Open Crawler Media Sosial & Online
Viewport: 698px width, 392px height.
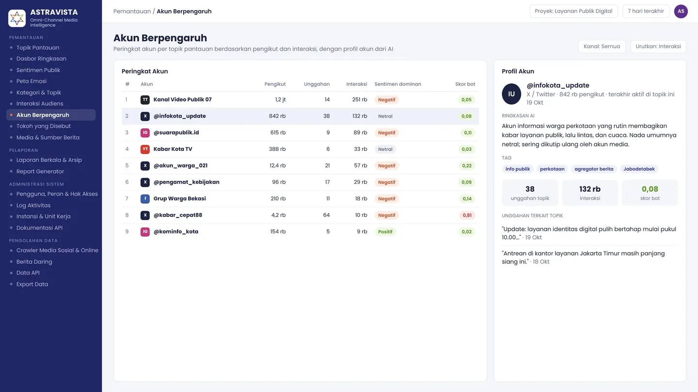57,250
